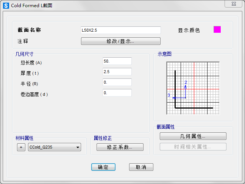Focus the 半径 (R) input field
Viewport: 245px width, 184px height.
pos(117,82)
